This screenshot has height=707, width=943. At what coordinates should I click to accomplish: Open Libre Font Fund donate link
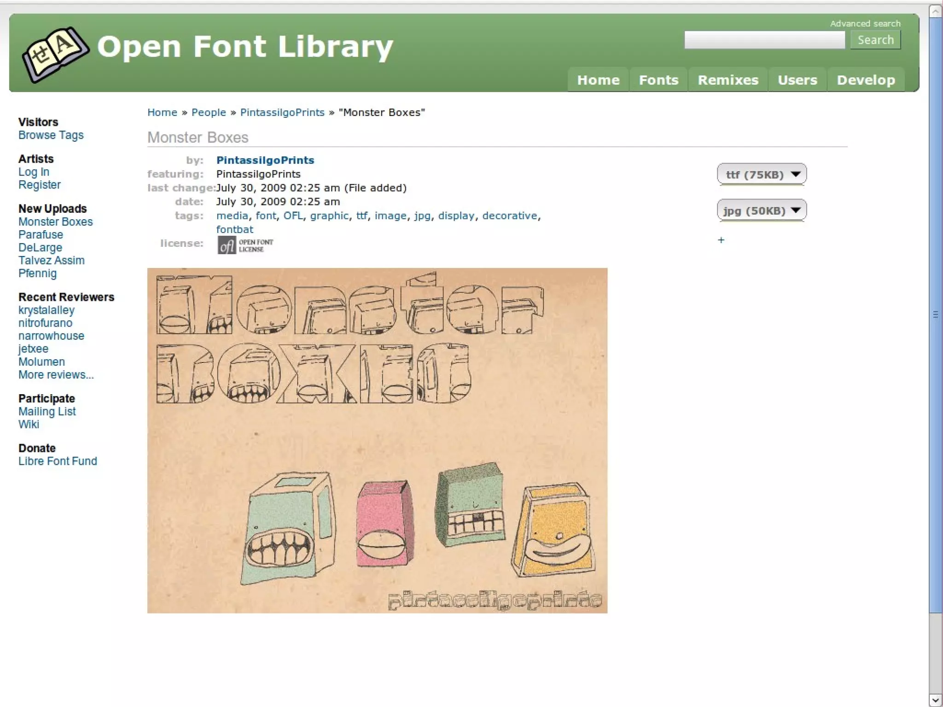pos(58,461)
